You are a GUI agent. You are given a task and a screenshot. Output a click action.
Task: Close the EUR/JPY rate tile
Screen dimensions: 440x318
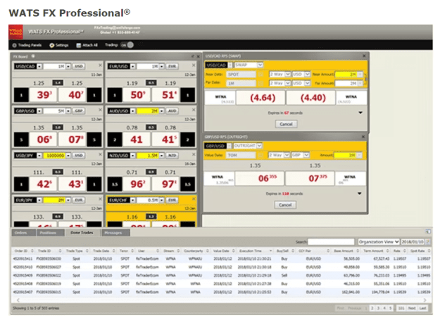coord(100,199)
